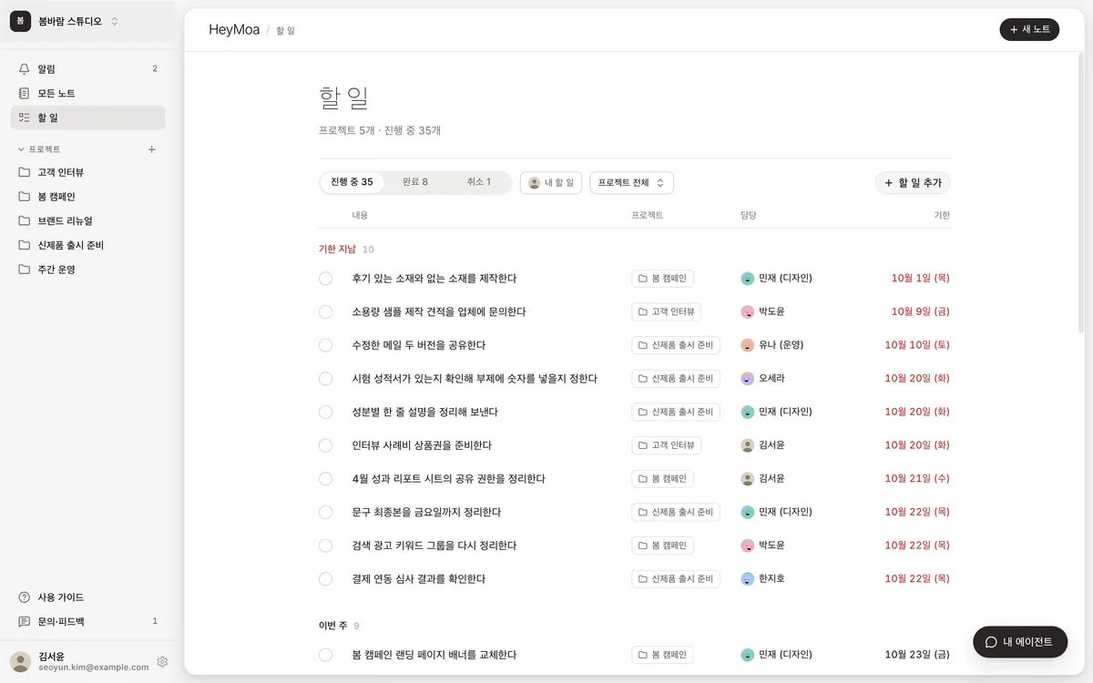Complete task 소용량 샘플 제작 견적을 업체에 문의한다

(x=325, y=311)
